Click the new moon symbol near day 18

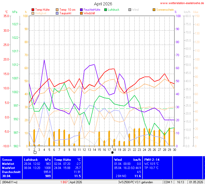112,152
